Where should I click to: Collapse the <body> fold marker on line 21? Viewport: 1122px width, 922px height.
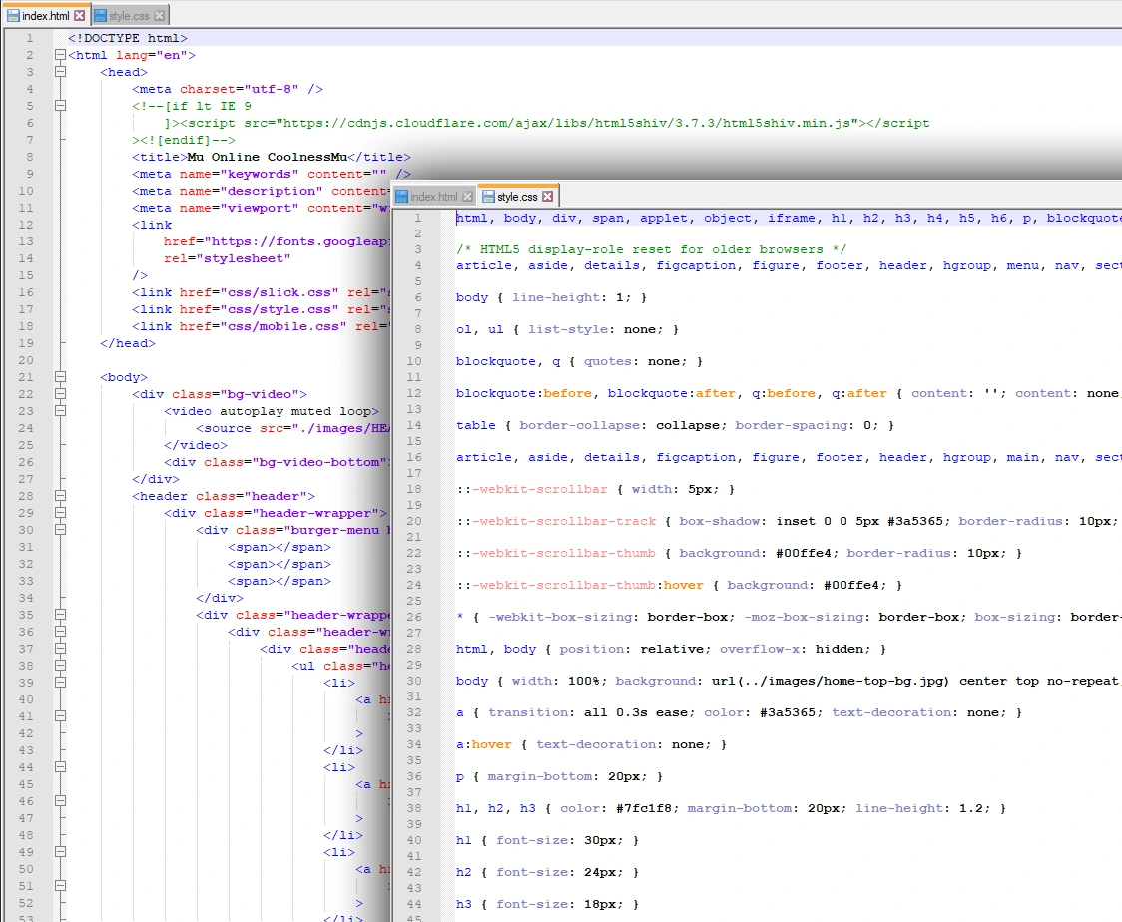click(x=60, y=377)
